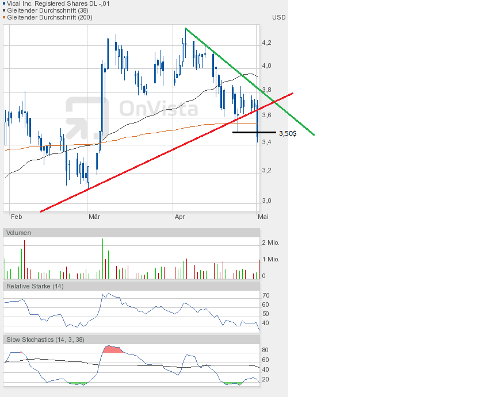Click the 2 Mio. volume axis label
The height and width of the screenshot is (397, 489).
(270, 242)
